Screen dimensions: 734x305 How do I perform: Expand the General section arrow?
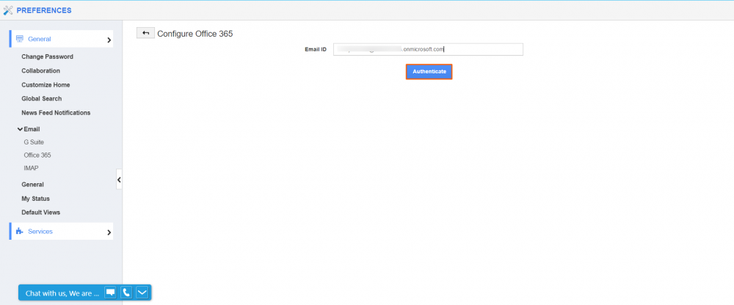(x=109, y=40)
